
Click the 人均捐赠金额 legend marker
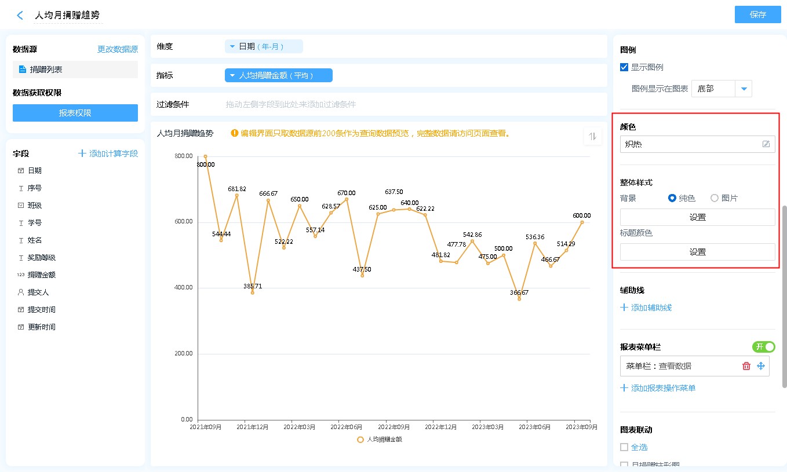point(360,440)
